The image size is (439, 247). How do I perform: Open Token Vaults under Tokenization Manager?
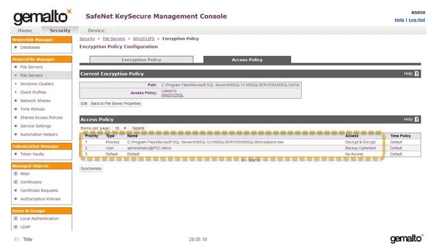tap(32, 154)
